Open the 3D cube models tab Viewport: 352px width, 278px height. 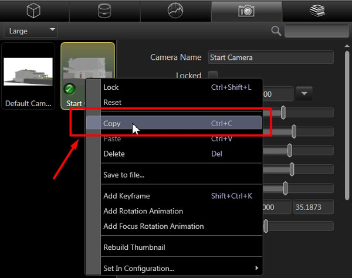[x=33, y=11]
